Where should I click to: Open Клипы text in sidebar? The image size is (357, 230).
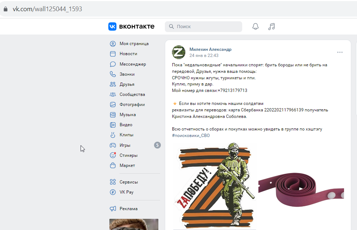[126, 135]
